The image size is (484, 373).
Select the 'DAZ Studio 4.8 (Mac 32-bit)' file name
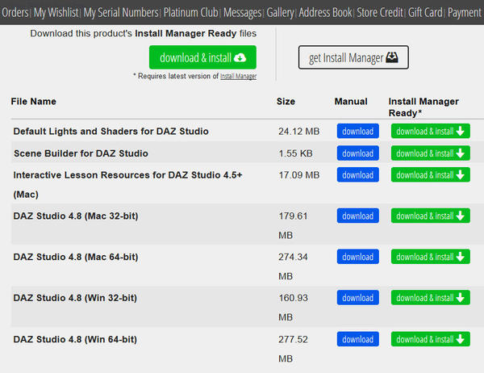[x=76, y=216]
